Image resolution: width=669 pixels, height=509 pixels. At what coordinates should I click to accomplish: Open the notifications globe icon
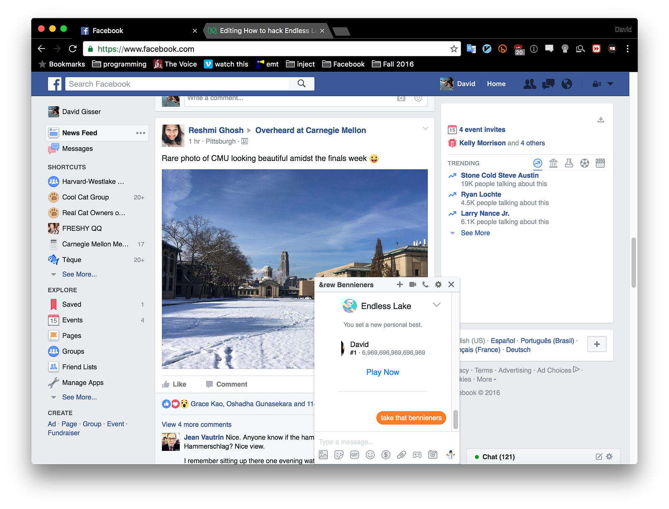pos(567,84)
